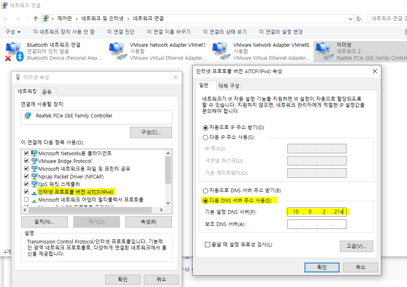Viewport: 407px width, 287px height.
Task: Click scroll right arrow in items list
Action: 161,210
